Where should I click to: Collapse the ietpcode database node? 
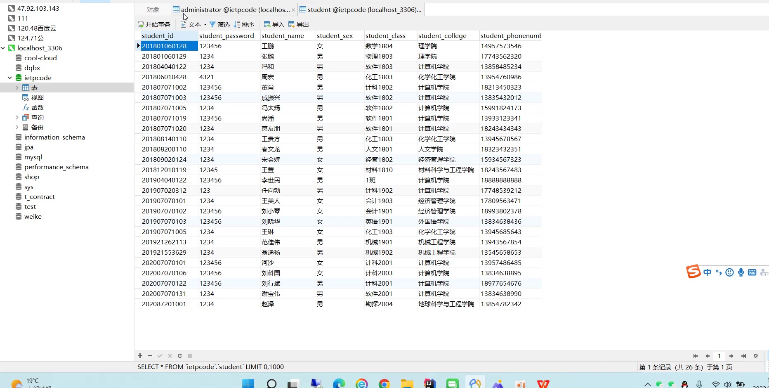(x=10, y=78)
